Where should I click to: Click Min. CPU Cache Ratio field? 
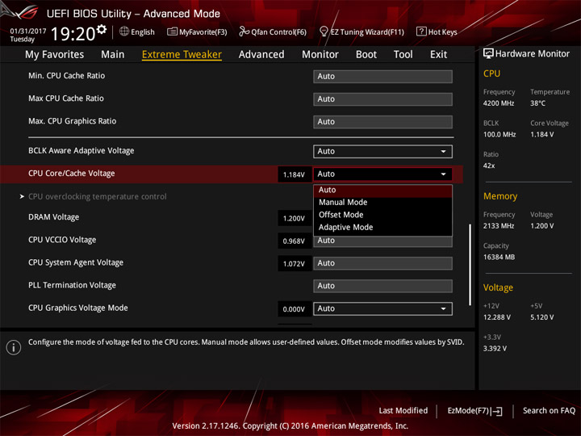[x=382, y=77]
